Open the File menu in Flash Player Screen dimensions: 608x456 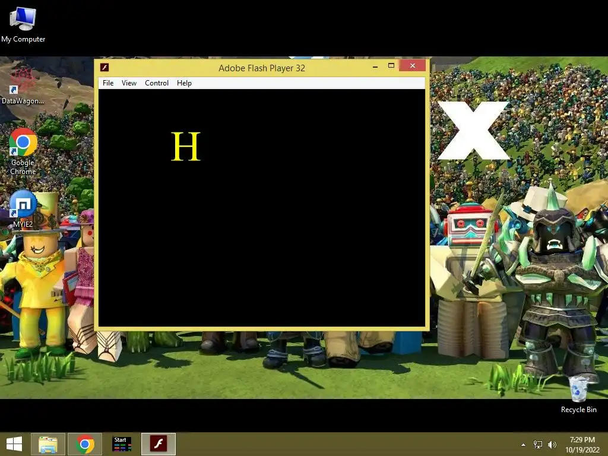point(108,83)
